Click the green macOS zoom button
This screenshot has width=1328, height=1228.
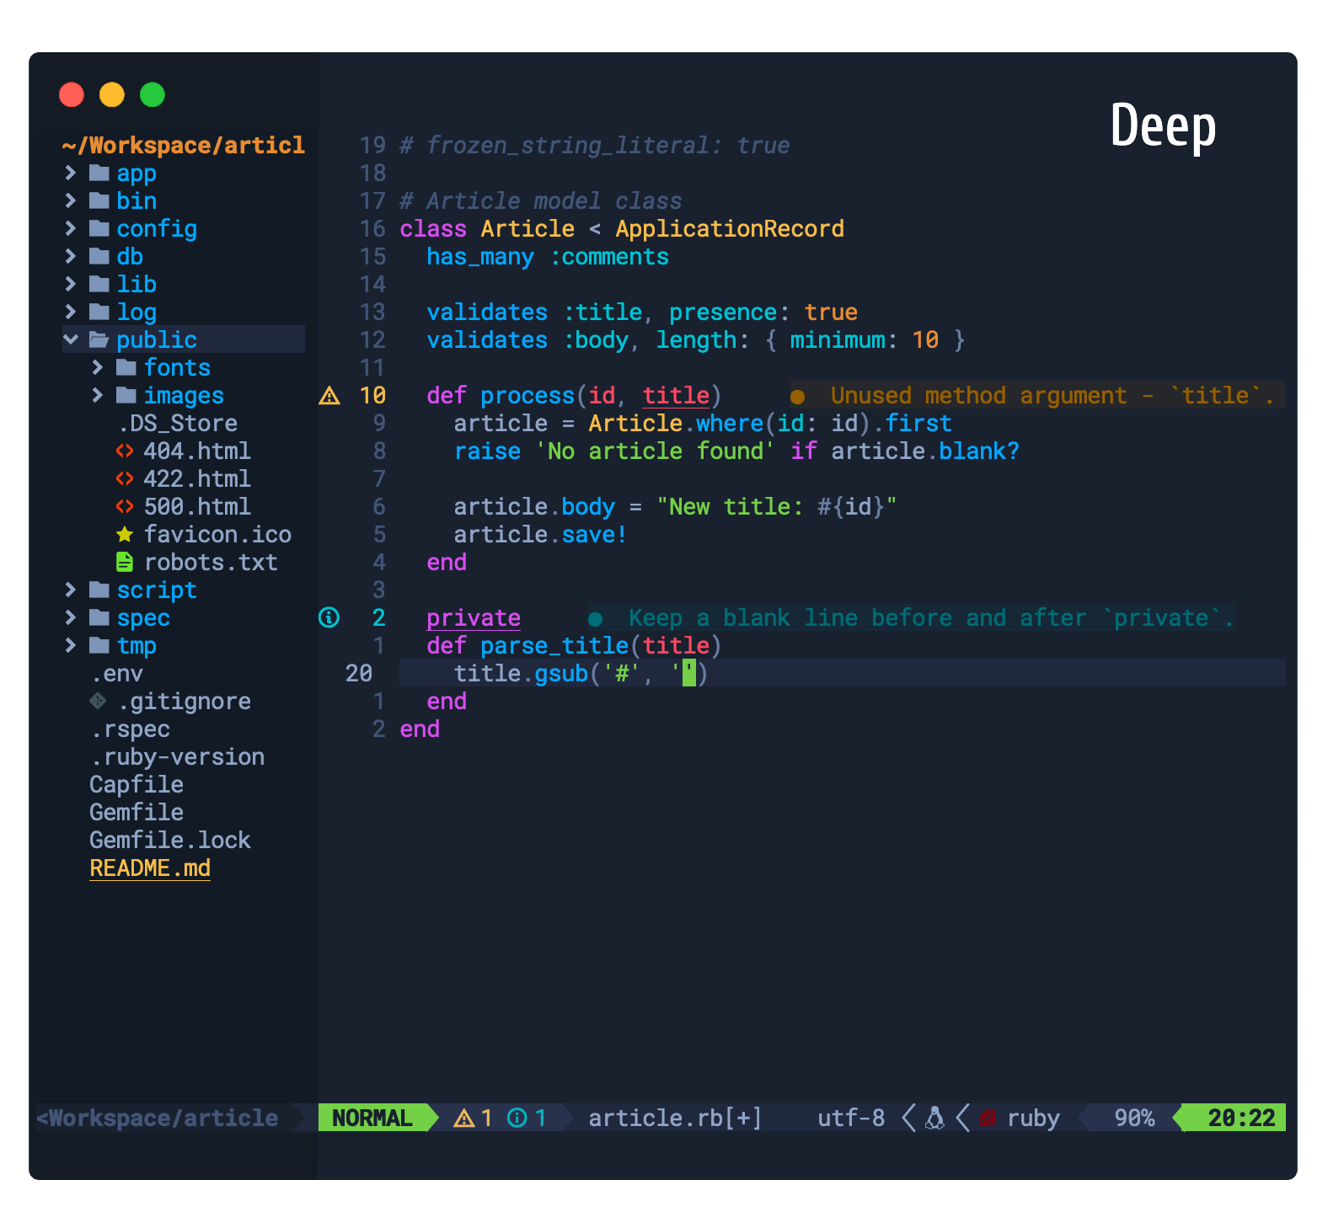click(153, 94)
